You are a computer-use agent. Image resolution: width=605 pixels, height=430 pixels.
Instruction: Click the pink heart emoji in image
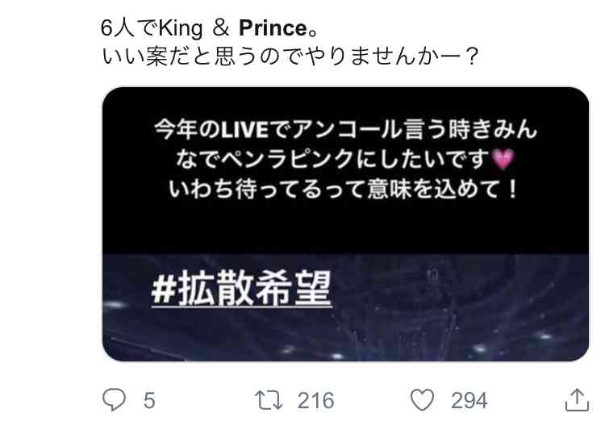[503, 159]
